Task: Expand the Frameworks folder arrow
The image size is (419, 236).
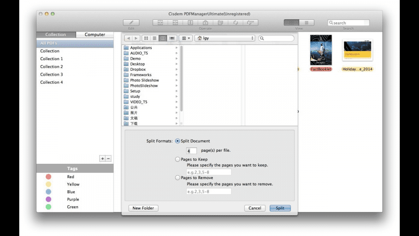Action: (177, 75)
